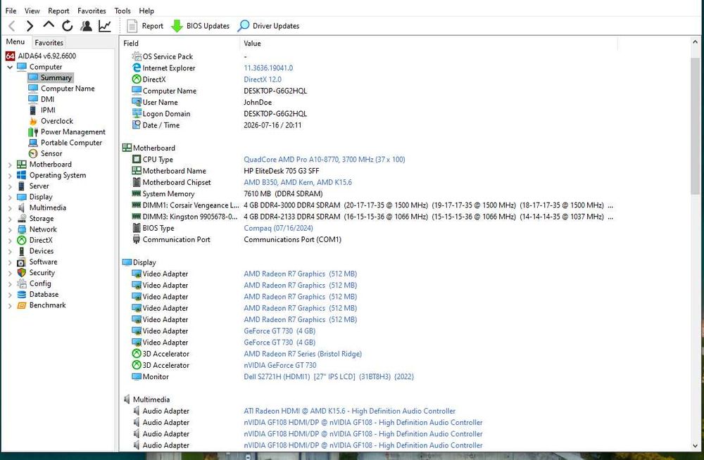Click the Field column header

[x=180, y=44]
